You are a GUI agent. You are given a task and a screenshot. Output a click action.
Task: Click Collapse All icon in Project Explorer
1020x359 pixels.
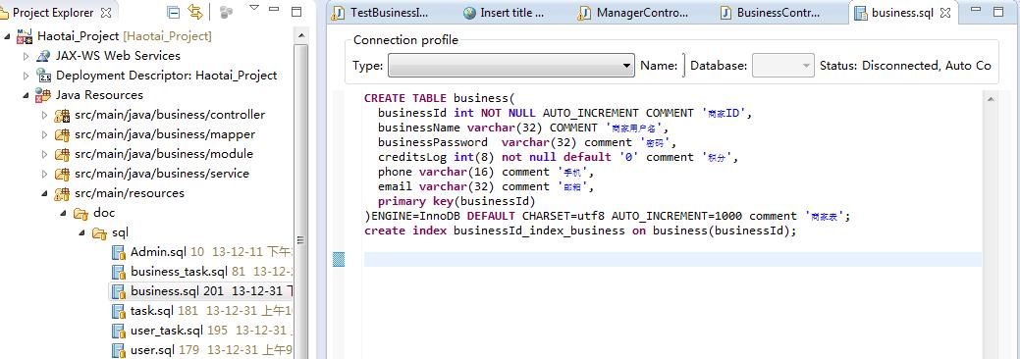174,12
